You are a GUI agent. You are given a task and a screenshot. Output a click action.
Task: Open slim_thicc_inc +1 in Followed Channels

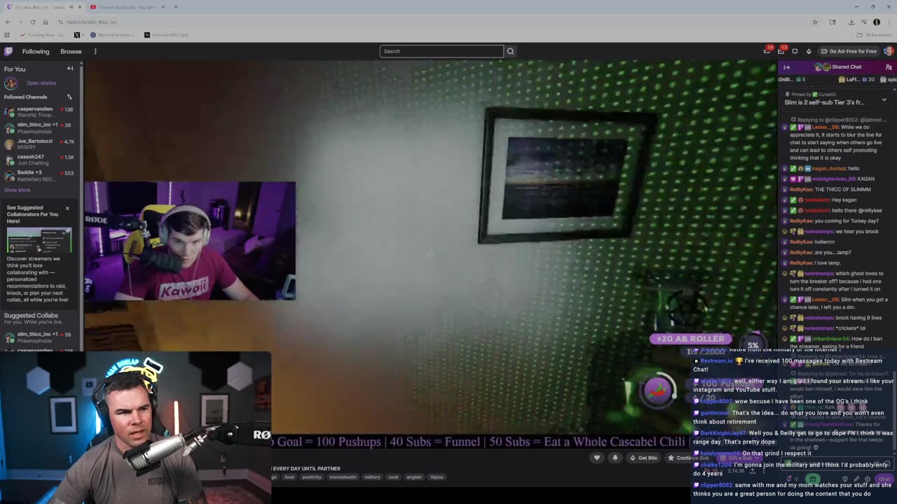tap(40, 128)
